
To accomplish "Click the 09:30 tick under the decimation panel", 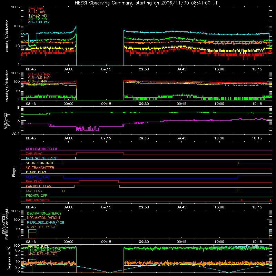I will point(144,242).
